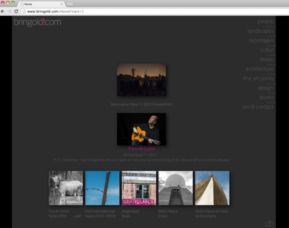This screenshot has width=289, height=228.
Task: Open the architecture gallery menu item
Action: (x=259, y=69)
